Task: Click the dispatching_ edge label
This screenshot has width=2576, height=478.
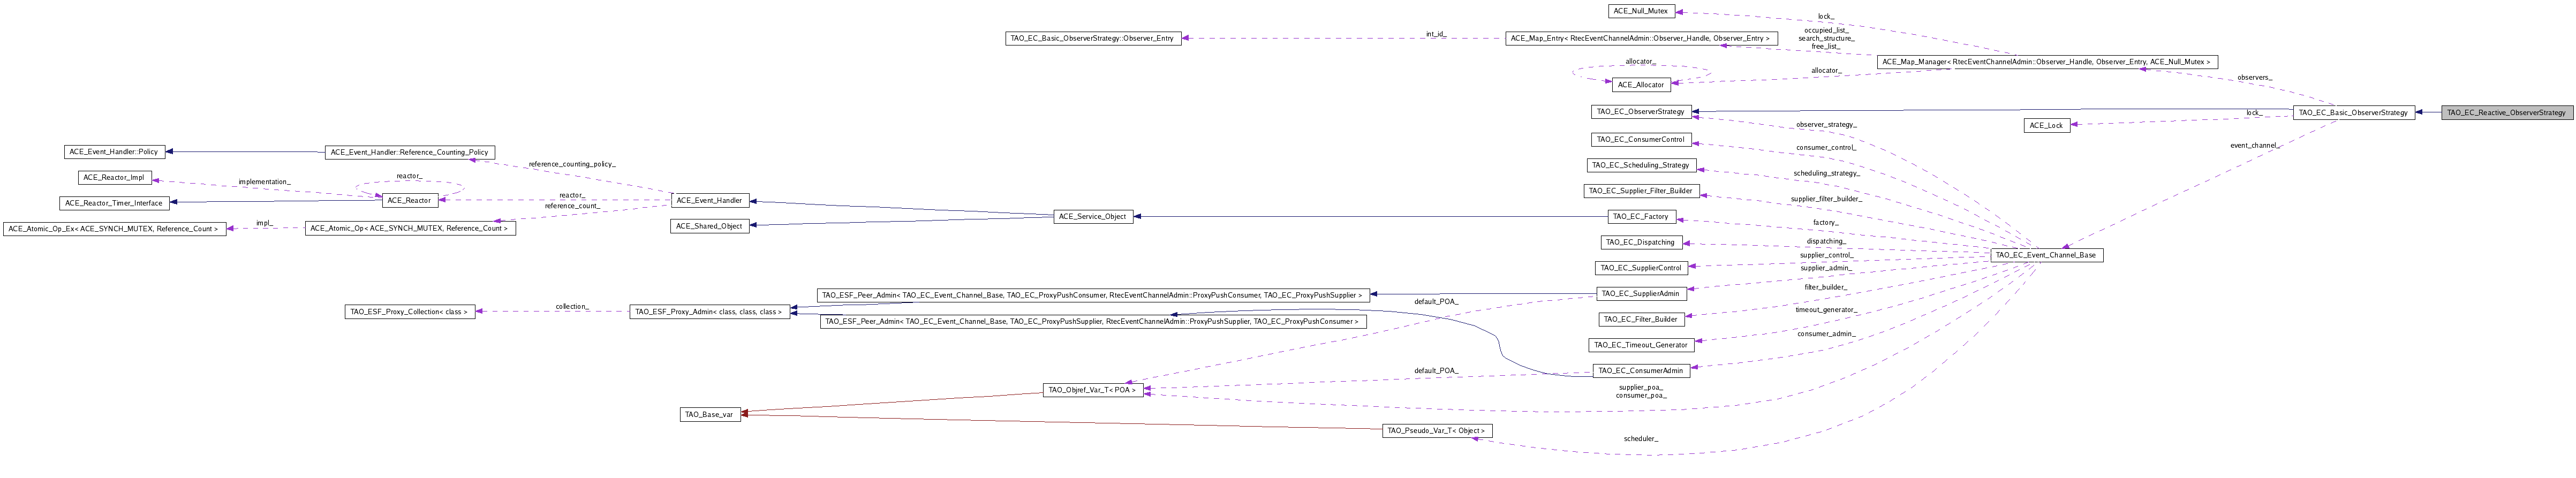Action: tap(1826, 241)
